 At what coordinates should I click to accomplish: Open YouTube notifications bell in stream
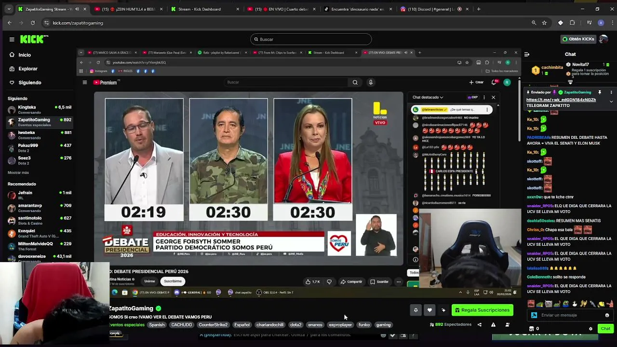coord(494,82)
